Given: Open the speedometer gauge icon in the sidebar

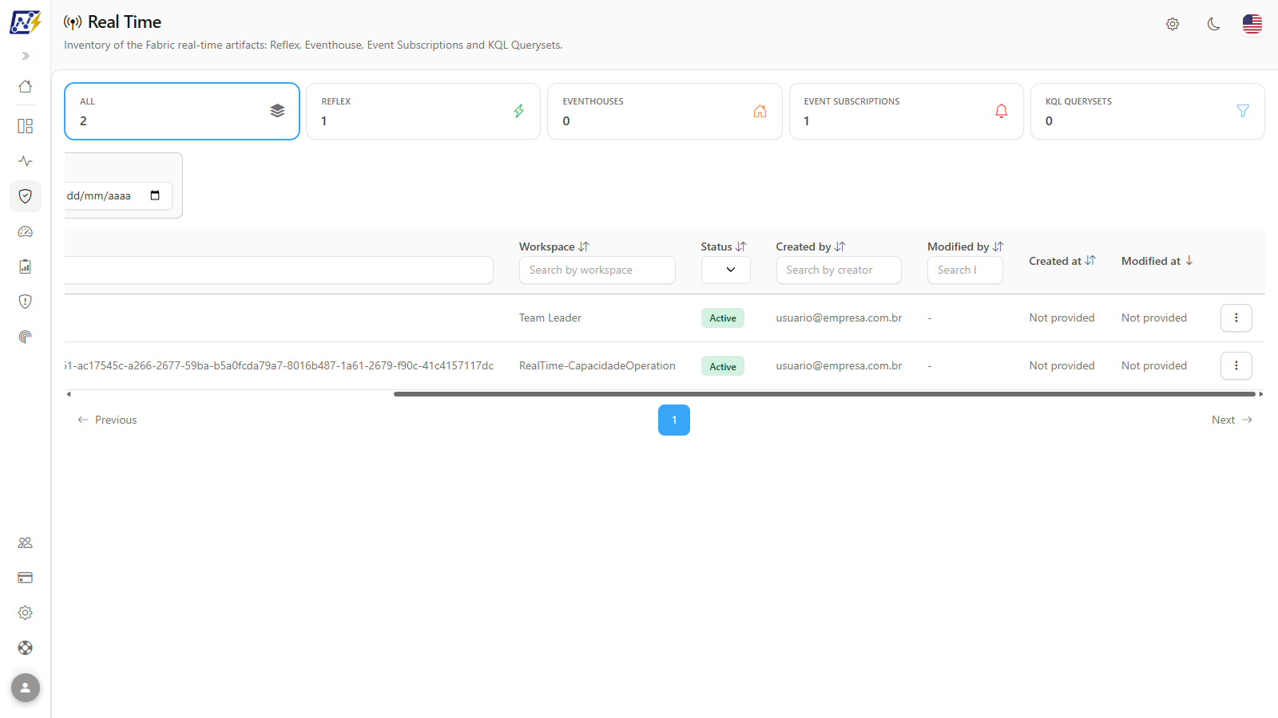Looking at the screenshot, I should (26, 231).
